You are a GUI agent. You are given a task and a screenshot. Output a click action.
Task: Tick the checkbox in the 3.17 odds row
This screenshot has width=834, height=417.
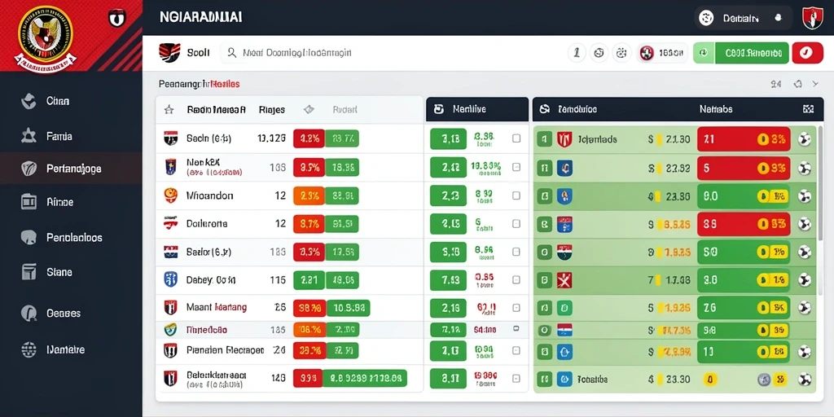(x=516, y=379)
